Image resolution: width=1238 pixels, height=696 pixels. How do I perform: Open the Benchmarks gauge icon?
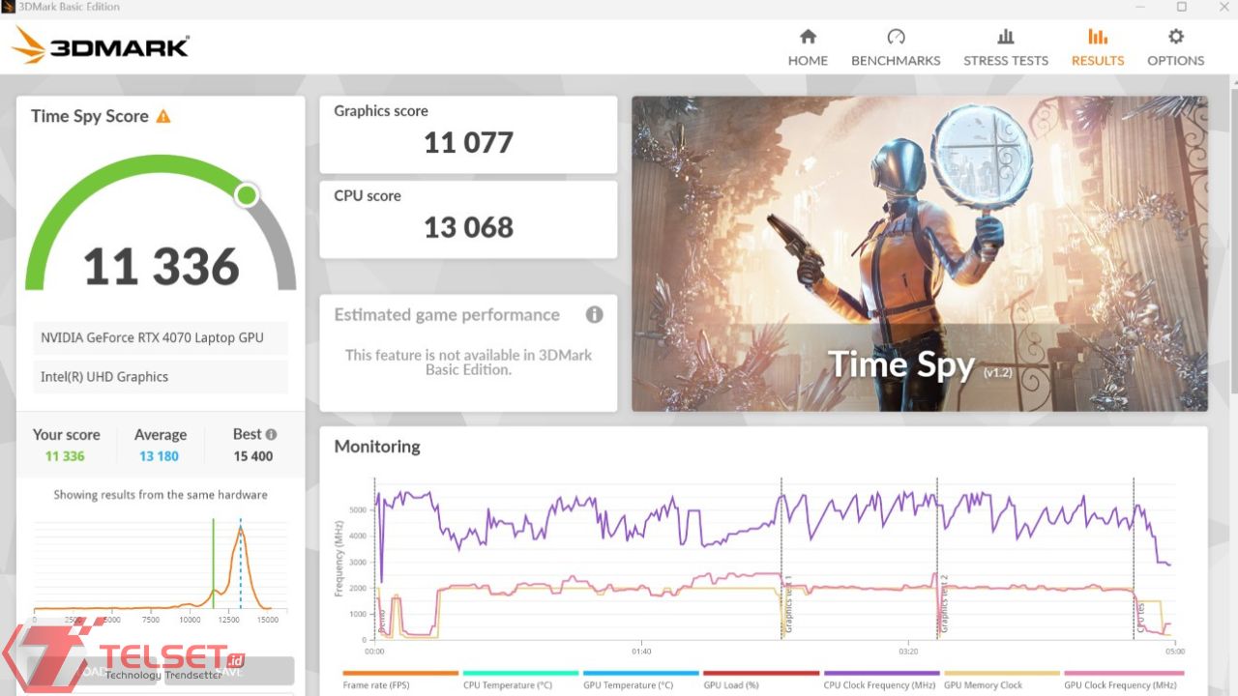pos(896,37)
